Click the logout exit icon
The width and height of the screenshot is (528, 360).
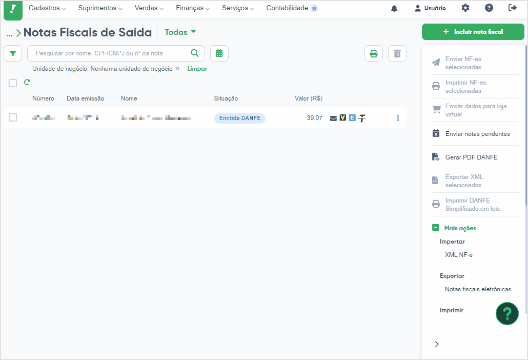click(513, 8)
